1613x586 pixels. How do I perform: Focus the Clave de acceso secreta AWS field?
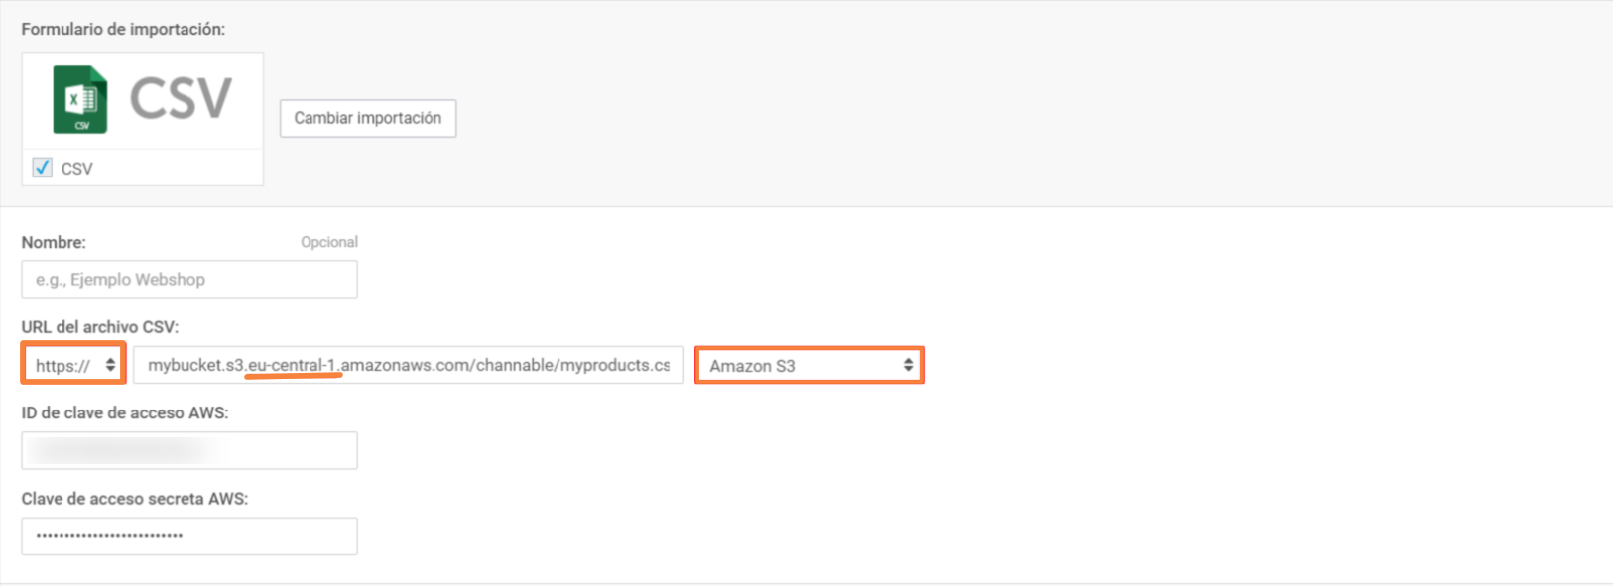tap(189, 536)
